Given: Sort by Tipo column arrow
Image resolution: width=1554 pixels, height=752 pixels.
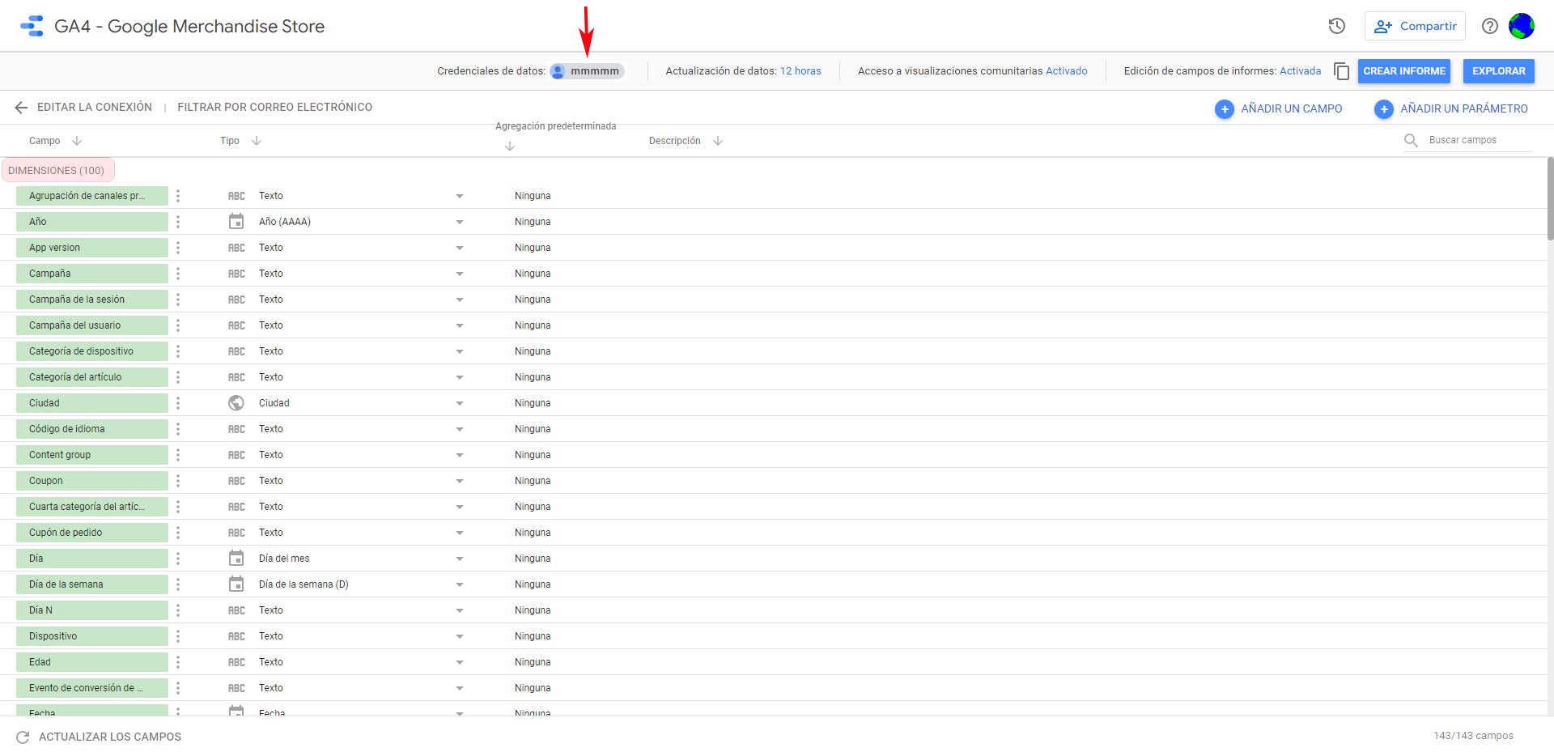Looking at the screenshot, I should coord(257,141).
